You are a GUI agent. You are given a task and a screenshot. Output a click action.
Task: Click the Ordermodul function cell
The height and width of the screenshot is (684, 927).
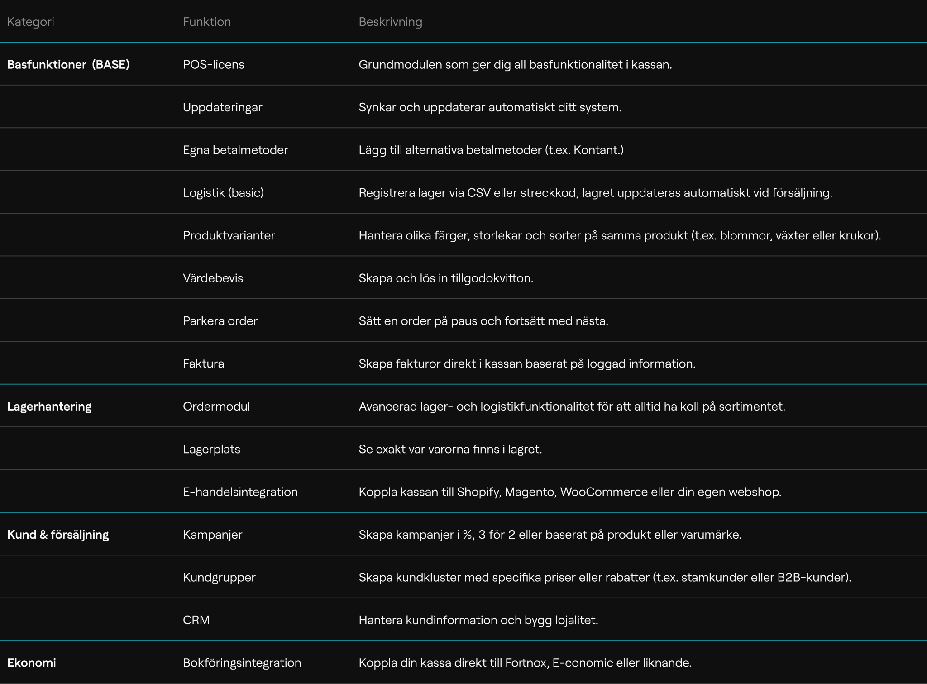click(x=216, y=406)
